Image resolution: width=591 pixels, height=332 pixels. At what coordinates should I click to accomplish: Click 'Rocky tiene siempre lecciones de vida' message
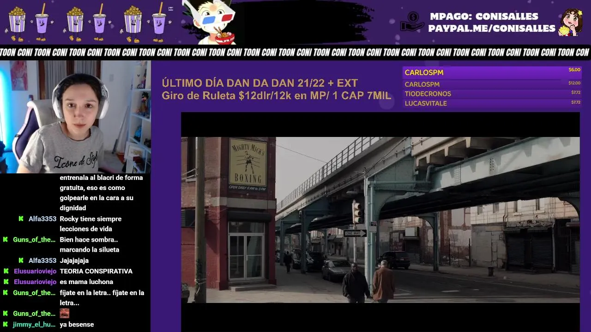(90, 224)
